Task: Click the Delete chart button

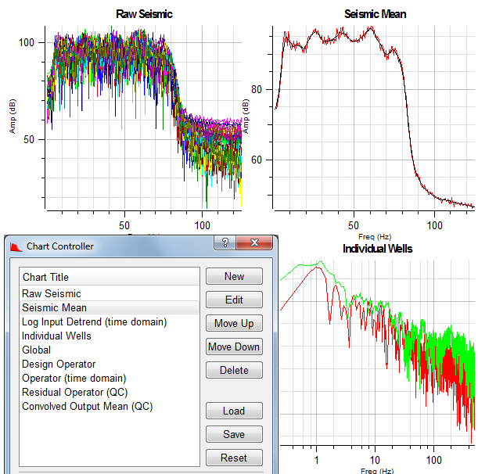Action: coord(234,370)
